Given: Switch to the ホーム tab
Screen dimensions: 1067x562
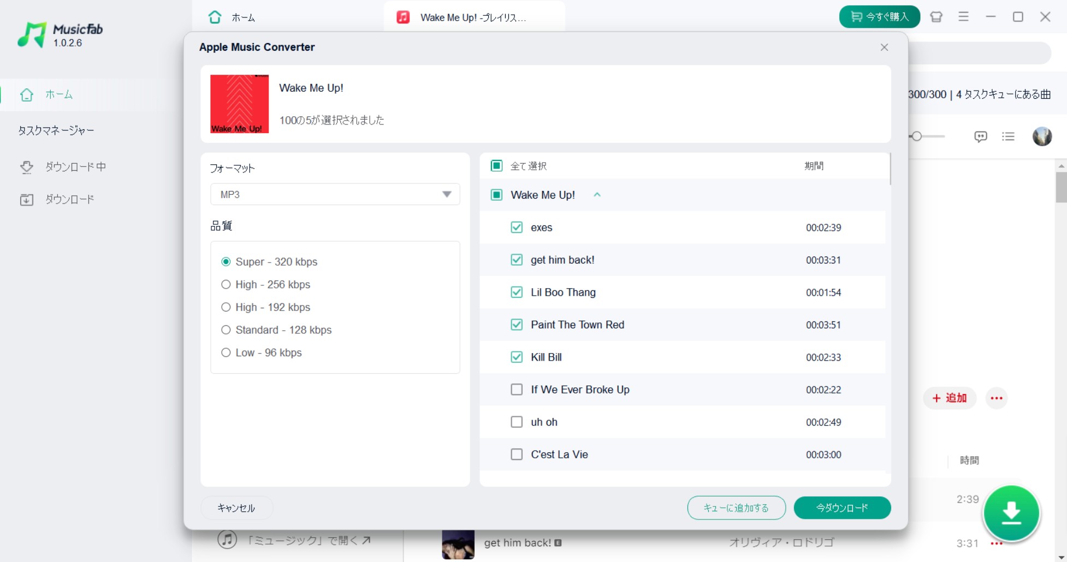Looking at the screenshot, I should click(232, 17).
